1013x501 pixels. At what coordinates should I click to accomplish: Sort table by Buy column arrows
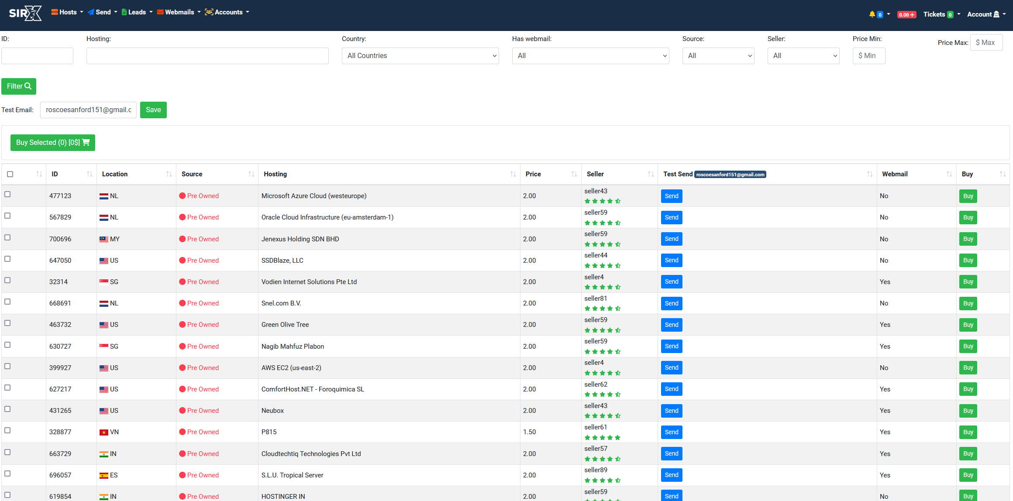click(1003, 174)
